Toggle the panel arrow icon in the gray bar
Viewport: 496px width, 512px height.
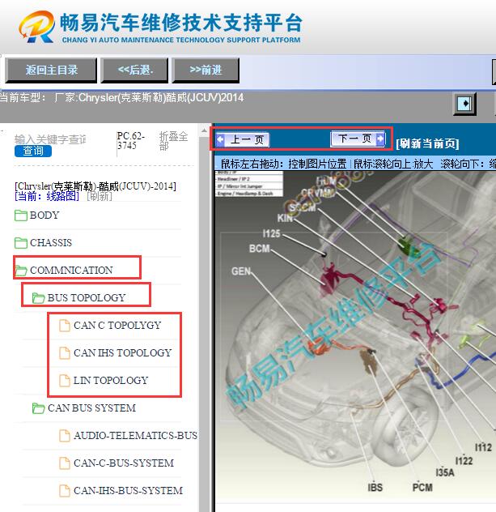tap(464, 104)
